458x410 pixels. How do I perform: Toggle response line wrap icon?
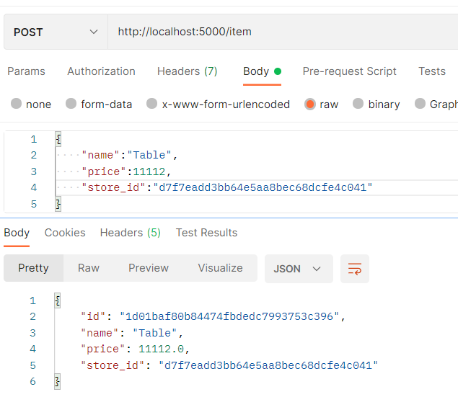pos(355,269)
